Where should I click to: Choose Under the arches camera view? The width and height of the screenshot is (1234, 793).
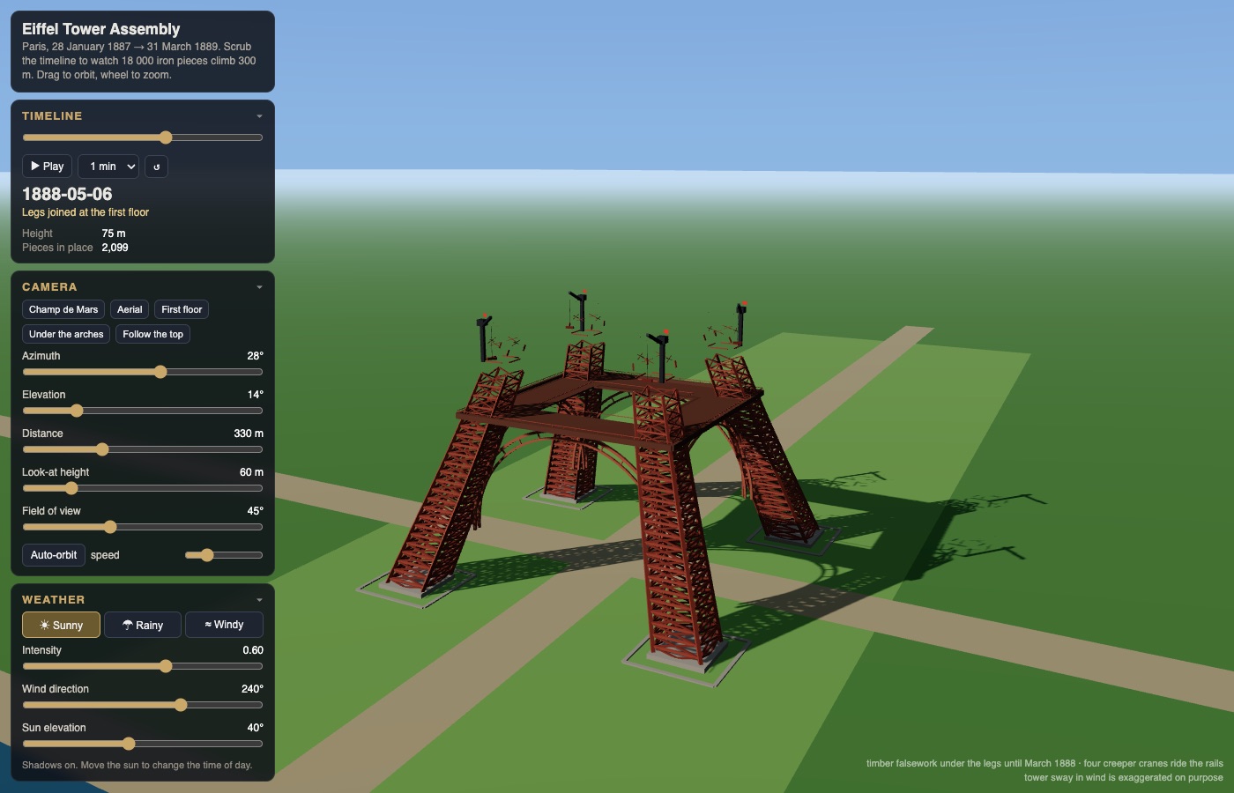click(x=66, y=334)
